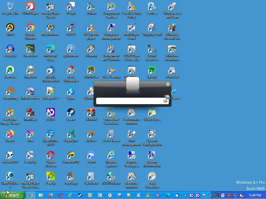
Task: Select the Notepad++ desktop shortcut
Action: pyautogui.click(x=51, y=93)
